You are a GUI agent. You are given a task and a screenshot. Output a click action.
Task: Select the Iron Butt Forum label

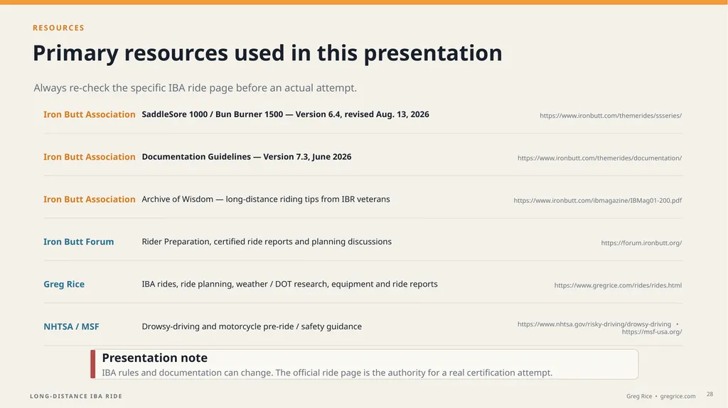tap(78, 241)
